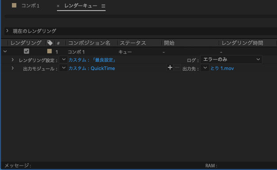The height and width of the screenshot is (170, 277).
Task: Click the render progress bar
Action: (x=140, y=16)
